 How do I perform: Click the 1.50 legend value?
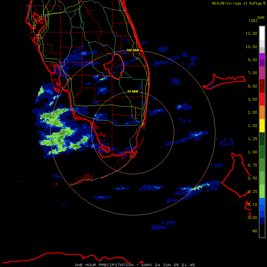coord(252,126)
